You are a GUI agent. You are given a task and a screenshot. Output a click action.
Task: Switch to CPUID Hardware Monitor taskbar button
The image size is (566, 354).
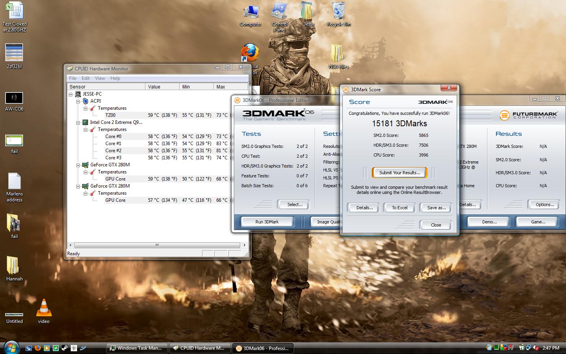(x=200, y=348)
